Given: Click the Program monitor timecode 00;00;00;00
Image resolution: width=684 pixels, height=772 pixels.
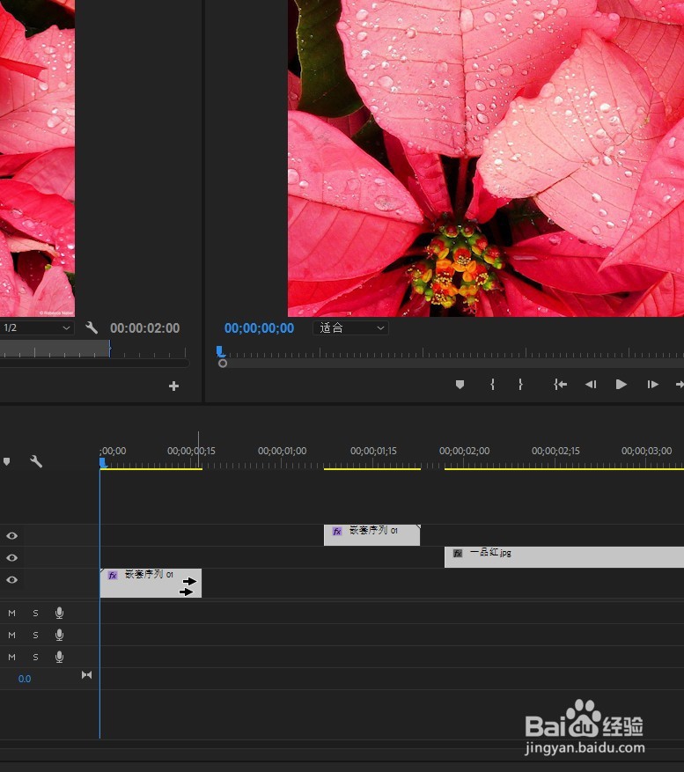Looking at the screenshot, I should tap(259, 328).
